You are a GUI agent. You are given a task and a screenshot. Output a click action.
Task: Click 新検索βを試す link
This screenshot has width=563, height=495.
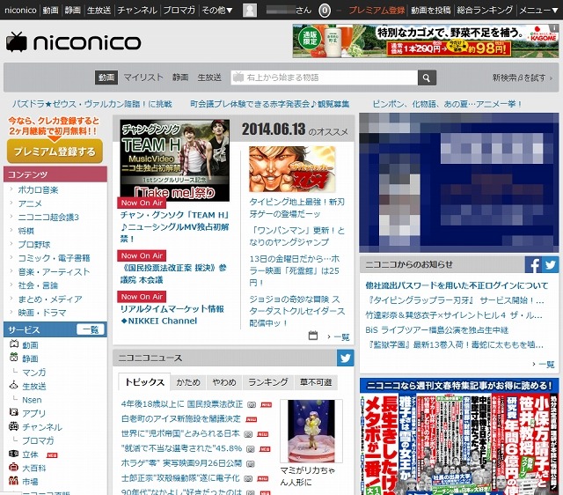[522, 78]
